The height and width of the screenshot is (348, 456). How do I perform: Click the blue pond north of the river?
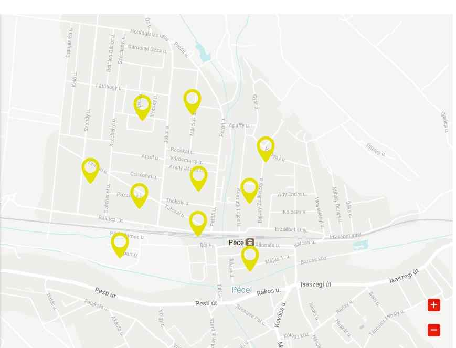(x=203, y=52)
